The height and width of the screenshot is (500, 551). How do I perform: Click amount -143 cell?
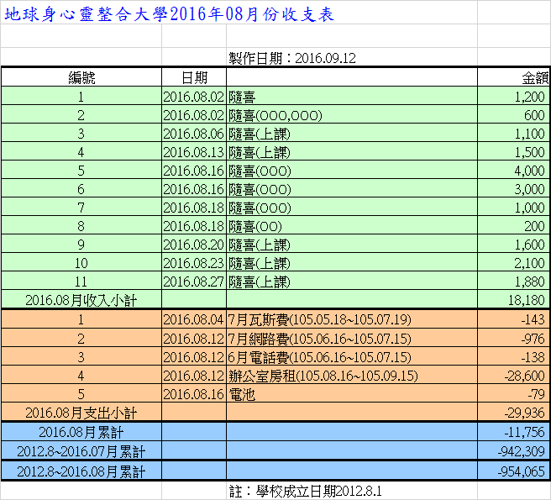(x=513, y=319)
